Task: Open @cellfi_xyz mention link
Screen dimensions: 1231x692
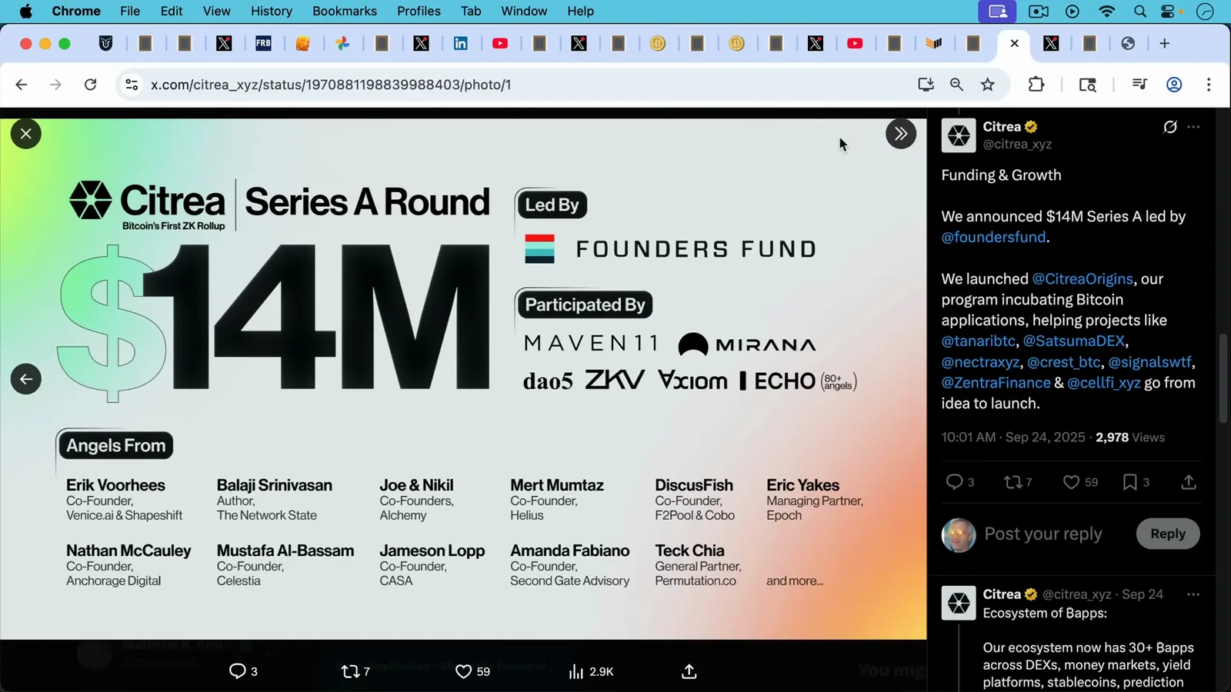Action: tap(1104, 383)
